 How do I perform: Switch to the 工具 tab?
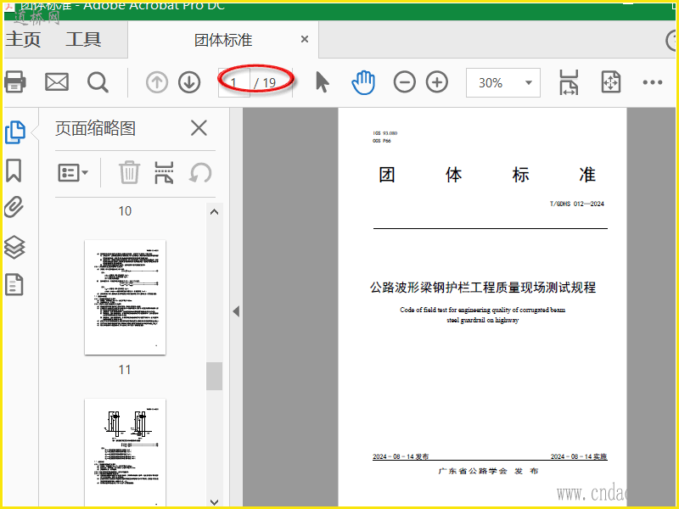click(83, 39)
